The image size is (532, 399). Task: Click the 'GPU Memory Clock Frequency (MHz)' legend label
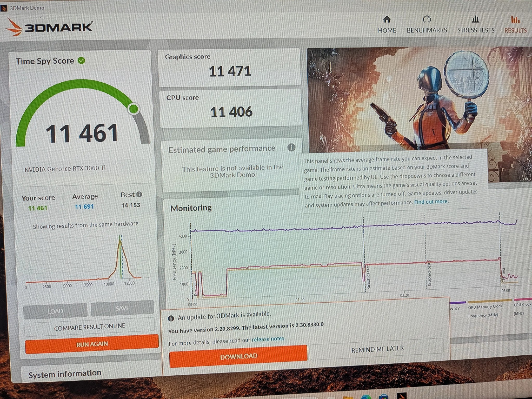485,311
